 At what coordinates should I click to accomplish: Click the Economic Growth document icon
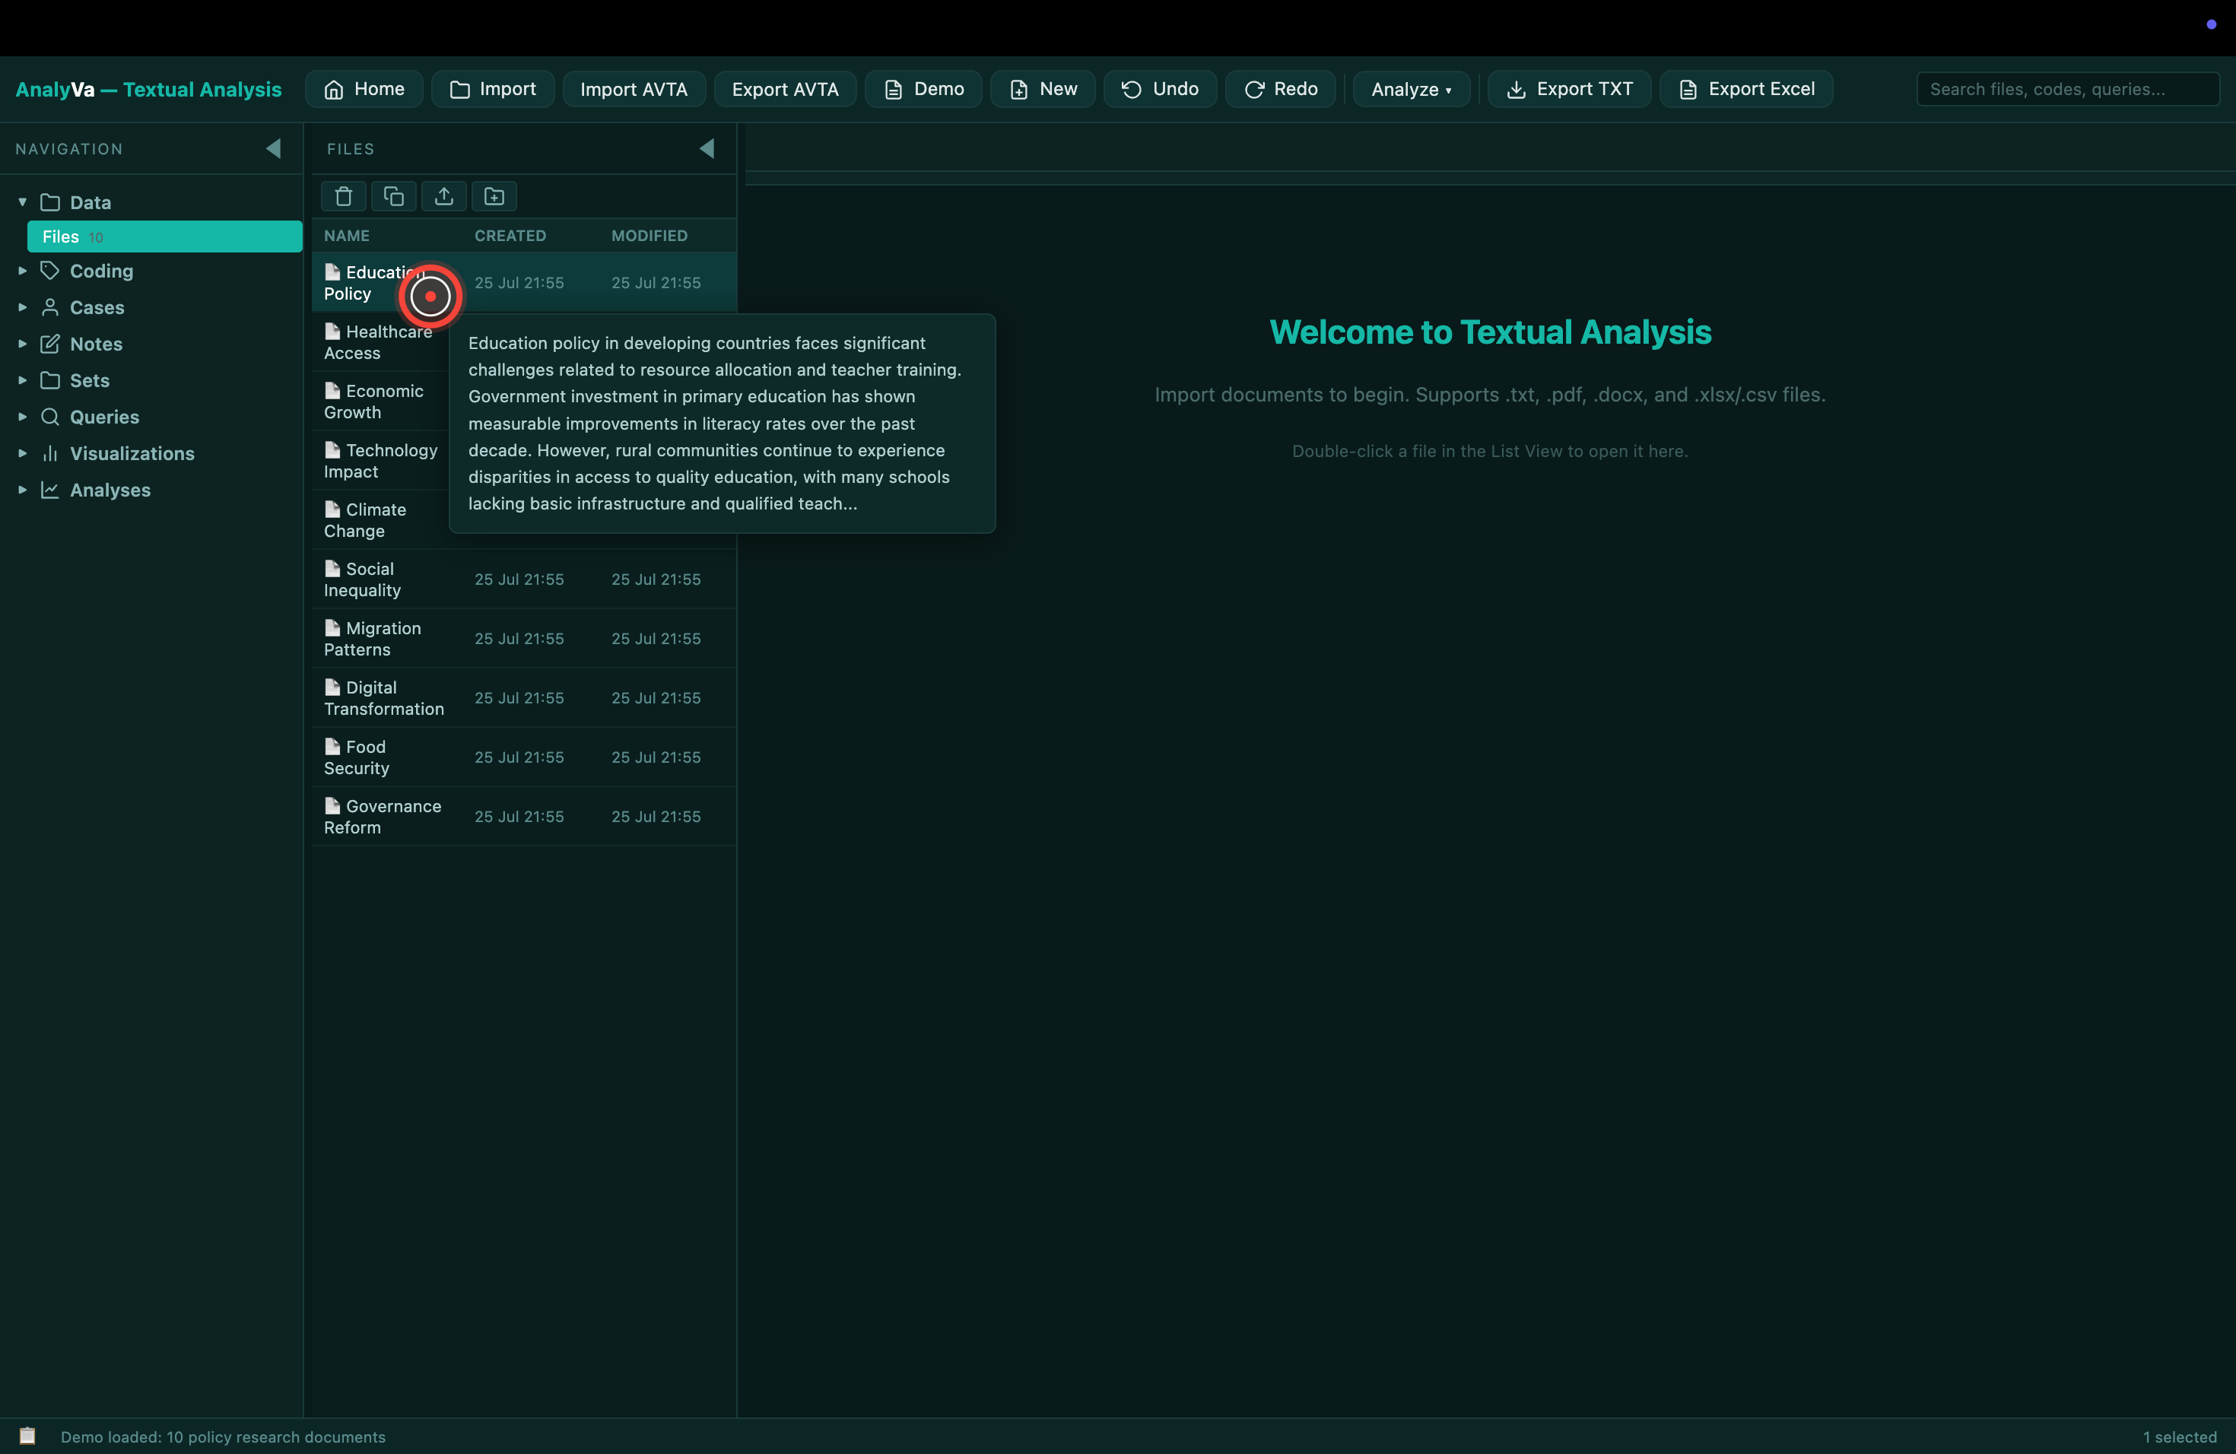[332, 390]
